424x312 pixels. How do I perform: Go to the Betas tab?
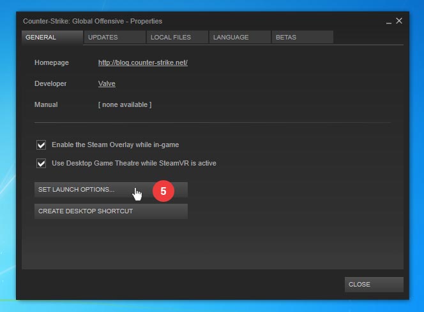pyautogui.click(x=302, y=37)
